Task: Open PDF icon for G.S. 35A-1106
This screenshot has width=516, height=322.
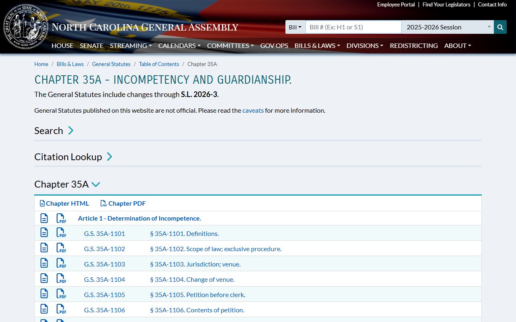Action: (x=61, y=309)
